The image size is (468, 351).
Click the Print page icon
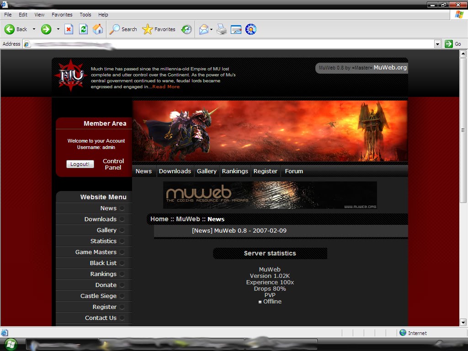pos(221,29)
